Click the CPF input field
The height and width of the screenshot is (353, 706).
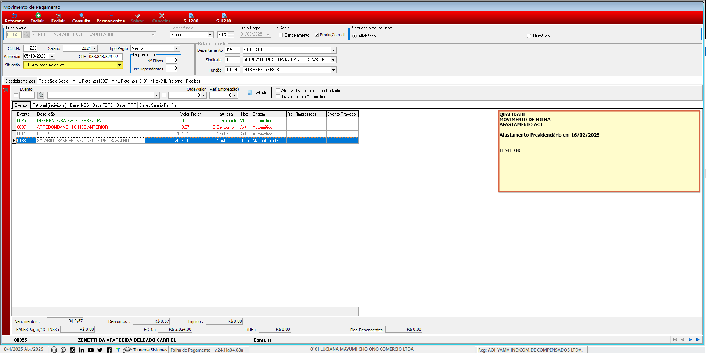[105, 57]
